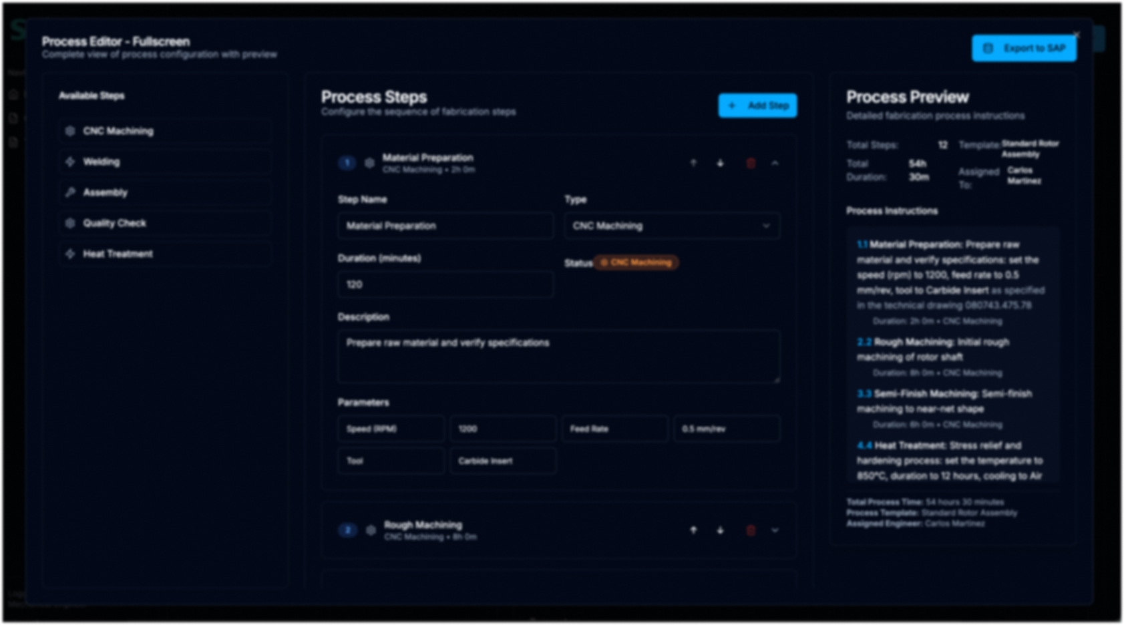1124x625 pixels.
Task: Click the 4.4 Heat Treatment instruction text
Action: [950, 461]
